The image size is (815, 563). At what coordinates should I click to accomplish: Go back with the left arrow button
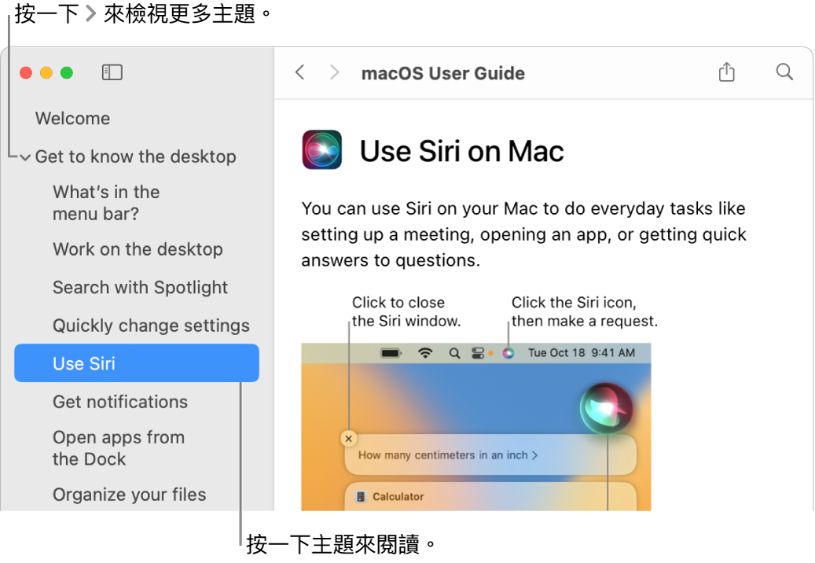[300, 72]
